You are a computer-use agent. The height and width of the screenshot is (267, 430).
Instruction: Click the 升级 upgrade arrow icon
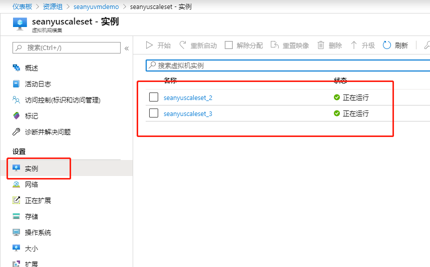pyautogui.click(x=354, y=45)
